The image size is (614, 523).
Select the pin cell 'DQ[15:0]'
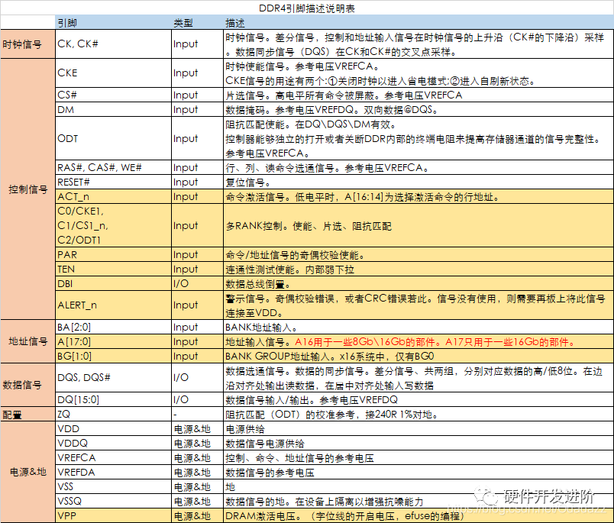click(x=114, y=399)
